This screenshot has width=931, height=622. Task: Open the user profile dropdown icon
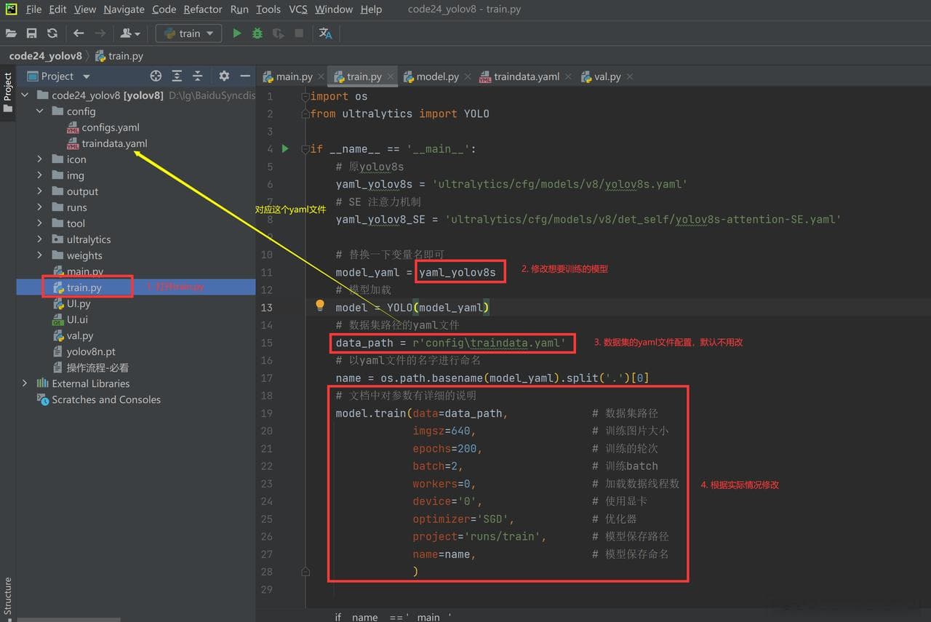[x=131, y=33]
